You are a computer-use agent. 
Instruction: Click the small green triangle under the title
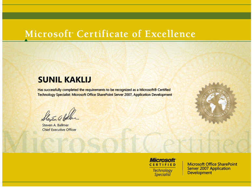[x=26, y=40]
